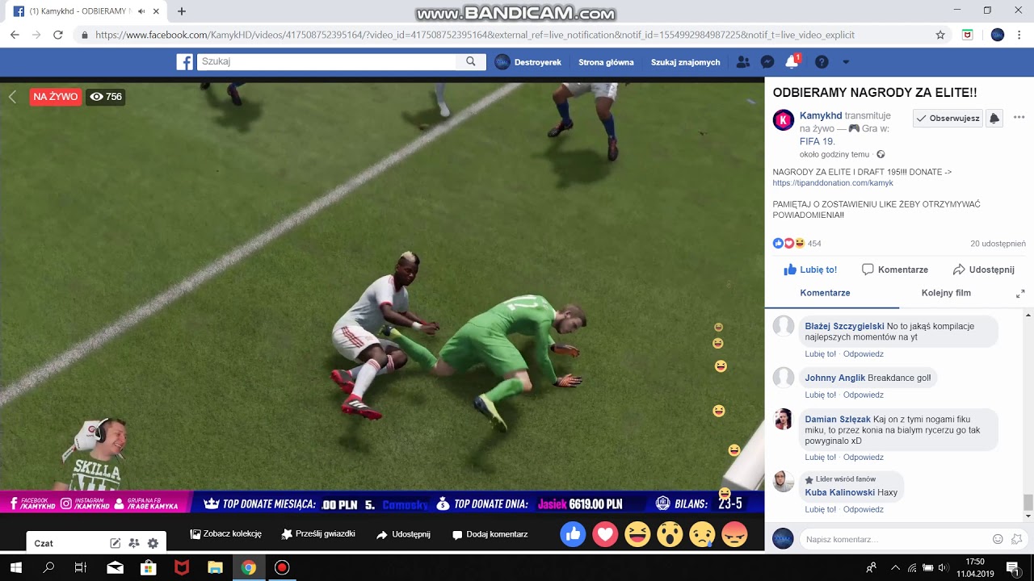Open group chat icon in chat bar

(134, 543)
